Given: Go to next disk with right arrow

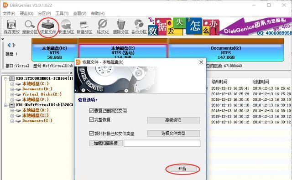Looking at the screenshot, I should tap(14, 45).
